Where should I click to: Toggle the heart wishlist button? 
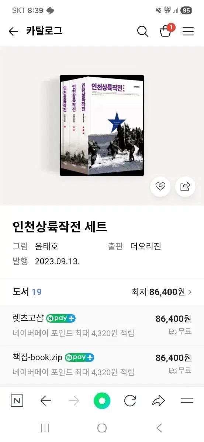tap(160, 186)
